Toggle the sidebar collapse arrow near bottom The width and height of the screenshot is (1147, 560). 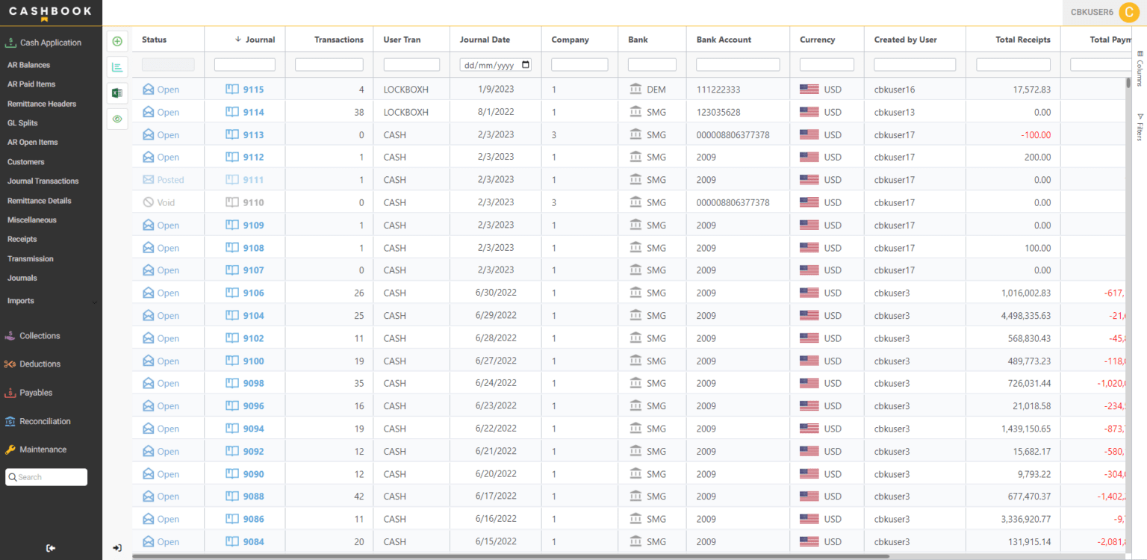point(117,547)
